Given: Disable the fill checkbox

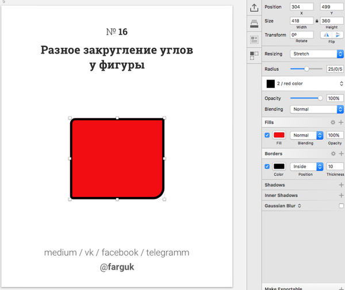Looking at the screenshot, I should coord(267,135).
